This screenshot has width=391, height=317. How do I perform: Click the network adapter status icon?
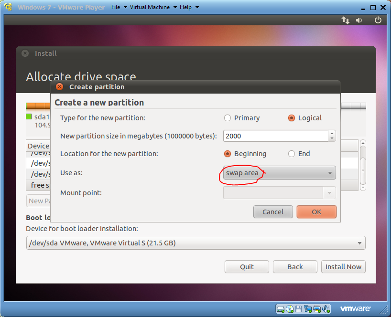pos(308,309)
